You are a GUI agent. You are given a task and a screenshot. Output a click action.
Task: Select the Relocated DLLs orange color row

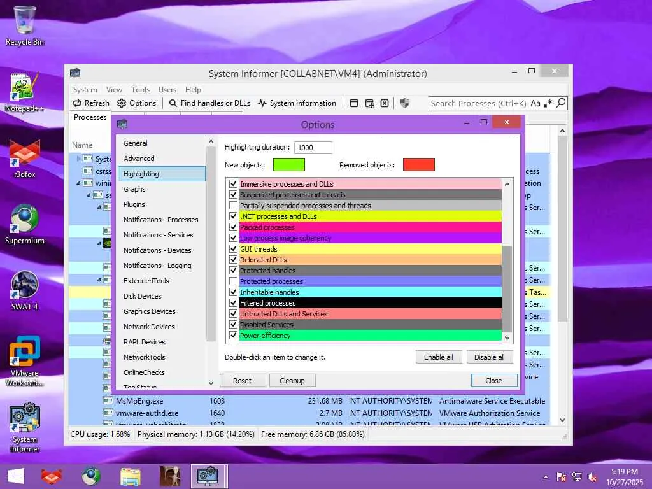click(x=370, y=260)
